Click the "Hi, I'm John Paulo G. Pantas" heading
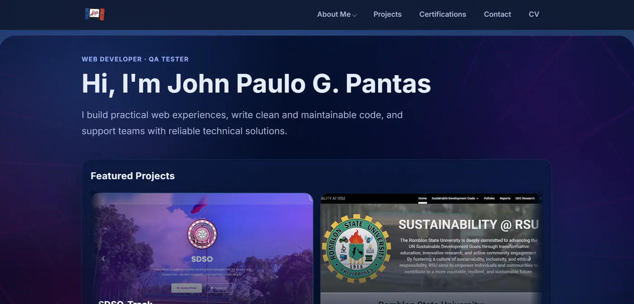This screenshot has width=634, height=304. pyautogui.click(x=256, y=84)
